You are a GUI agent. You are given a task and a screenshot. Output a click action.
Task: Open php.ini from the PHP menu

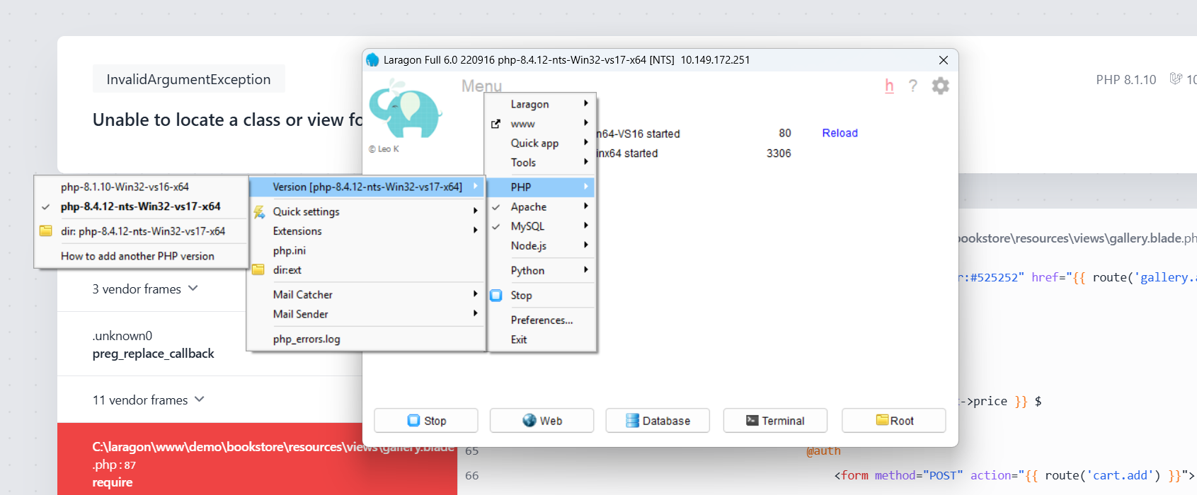(x=367, y=250)
